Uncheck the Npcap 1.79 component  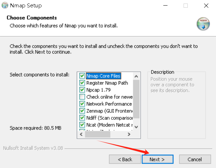82,90
